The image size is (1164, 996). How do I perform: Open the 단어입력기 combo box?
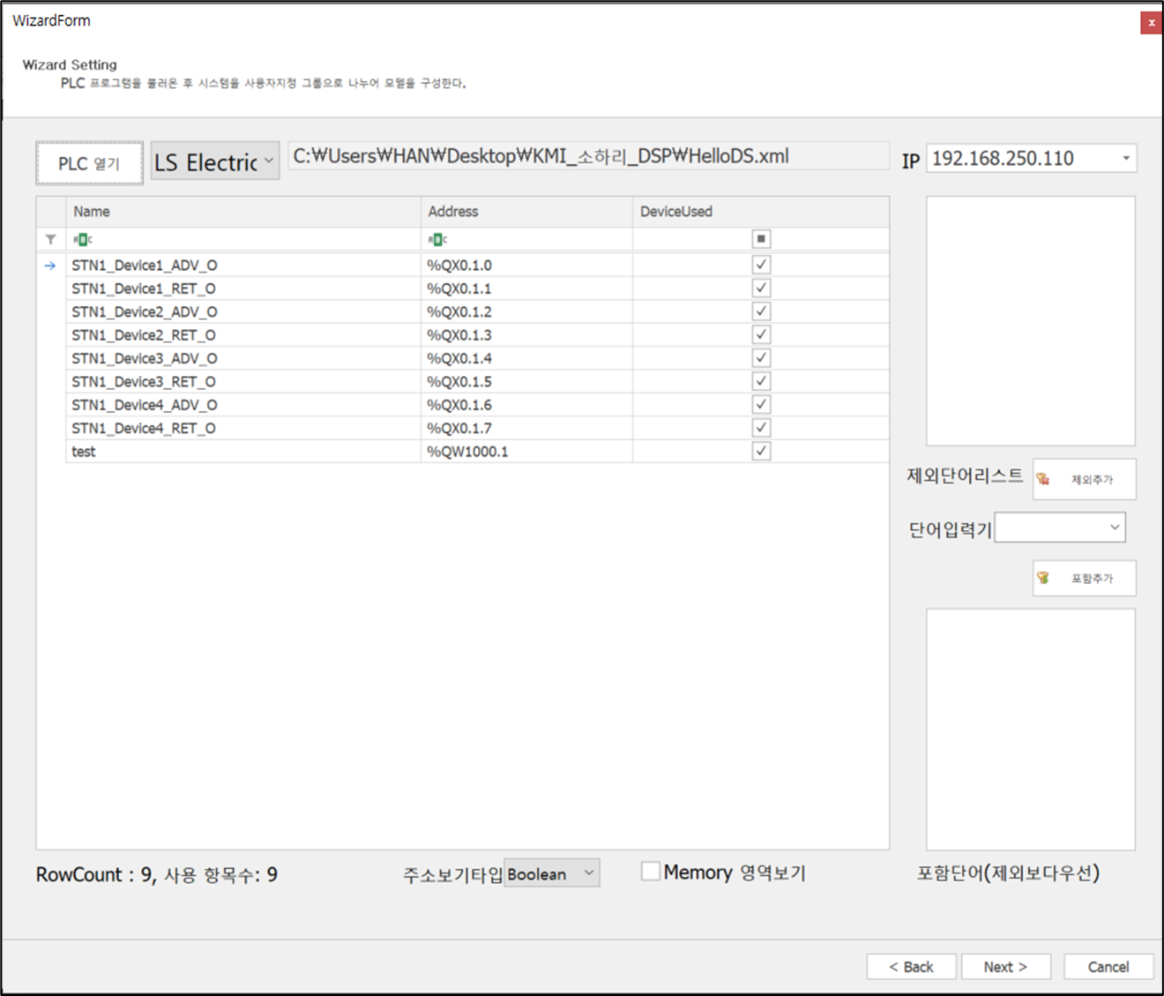tap(1115, 528)
